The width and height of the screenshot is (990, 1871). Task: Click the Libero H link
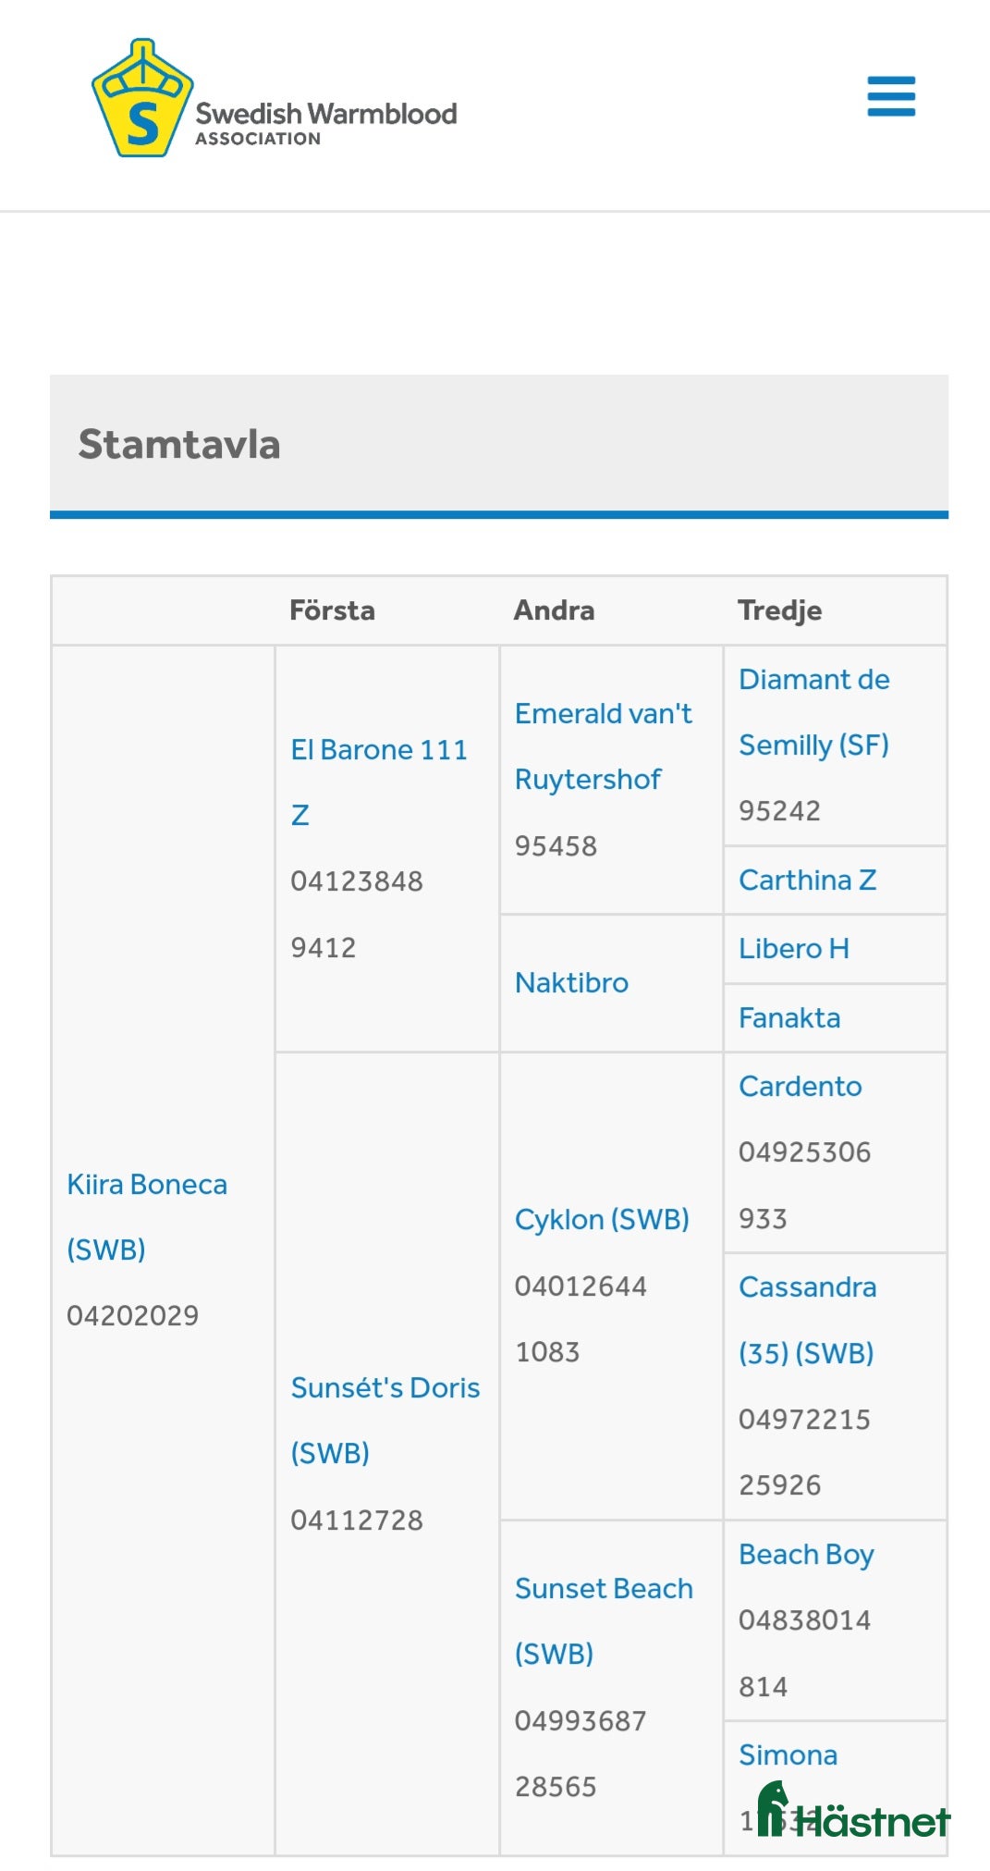coord(793,949)
